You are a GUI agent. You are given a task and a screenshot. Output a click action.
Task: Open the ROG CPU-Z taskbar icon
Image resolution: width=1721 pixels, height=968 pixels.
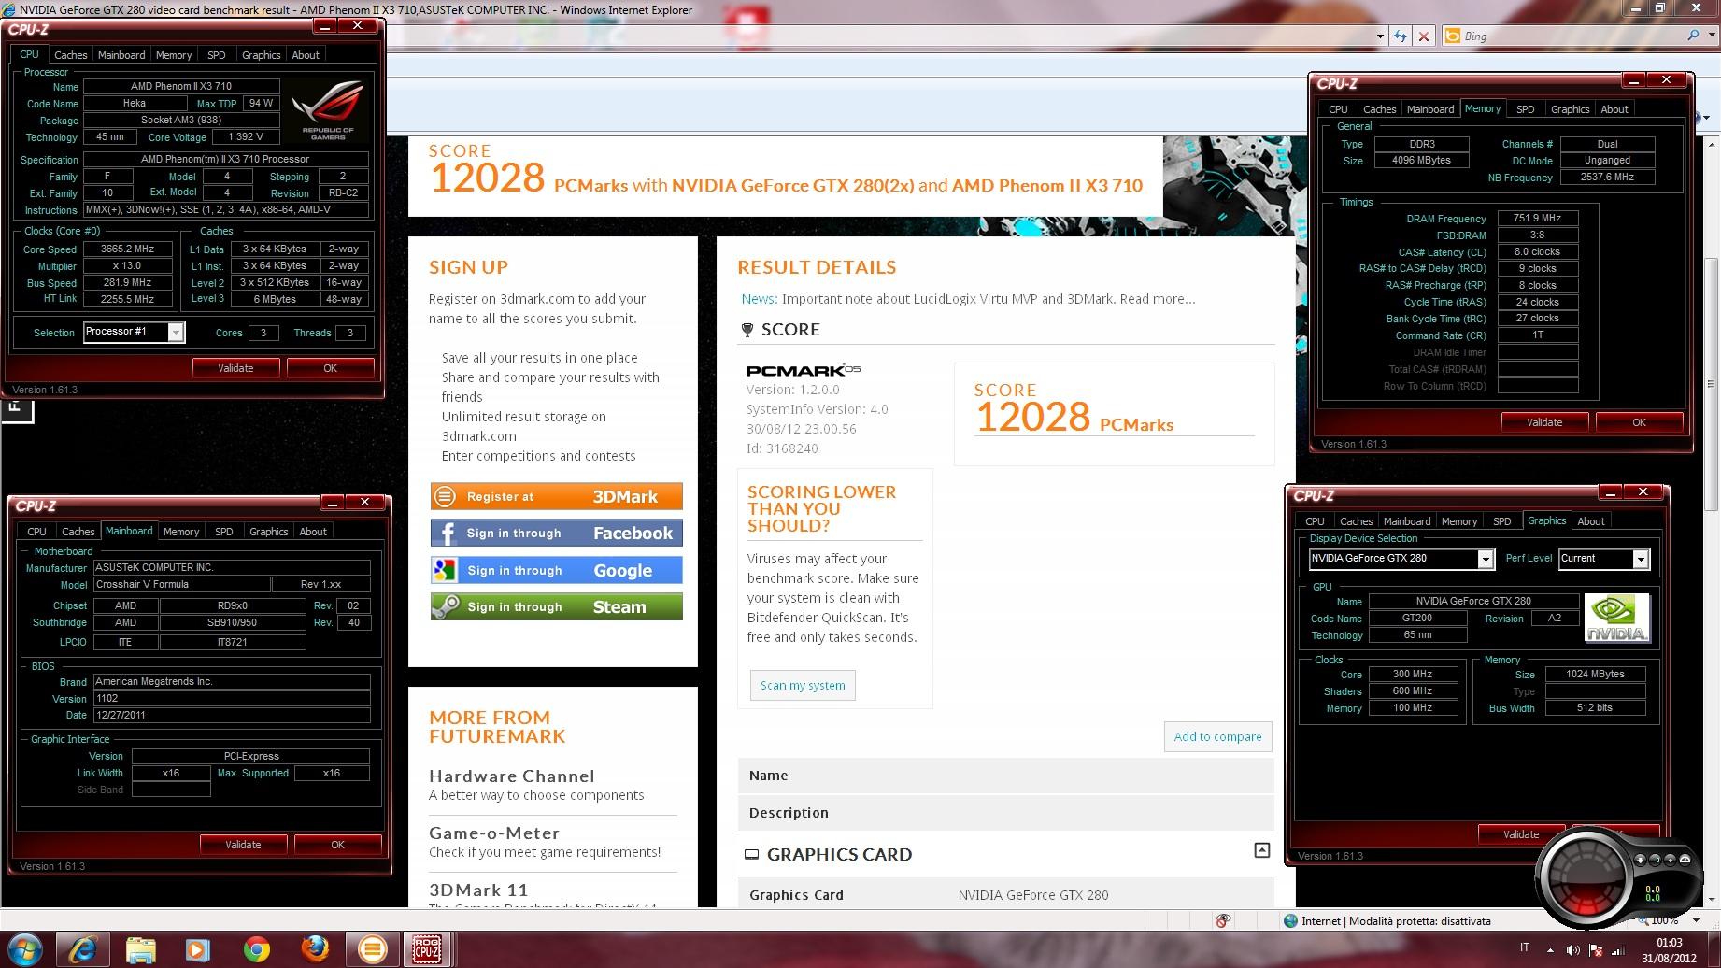428,950
